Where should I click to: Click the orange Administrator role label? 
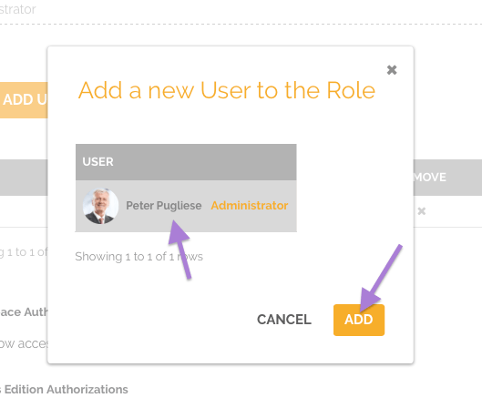(250, 205)
